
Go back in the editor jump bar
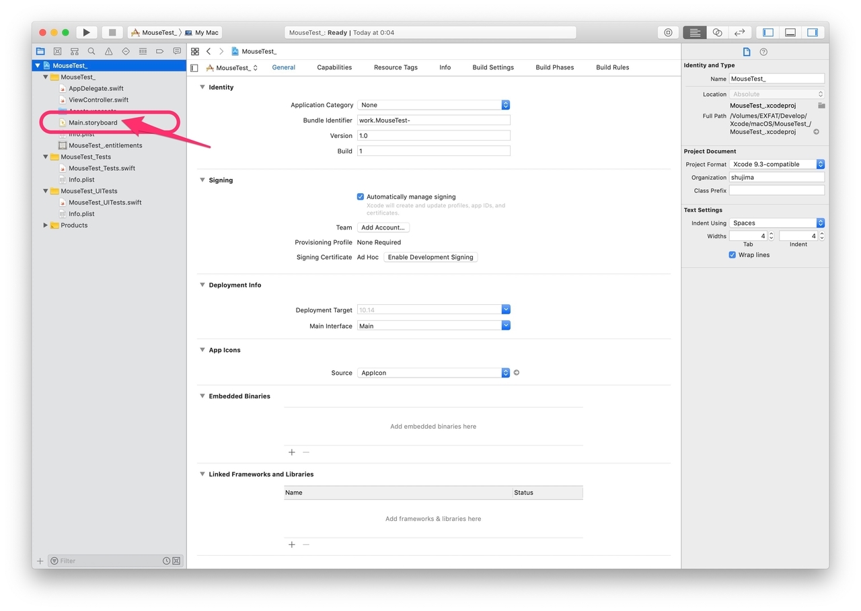tap(209, 51)
